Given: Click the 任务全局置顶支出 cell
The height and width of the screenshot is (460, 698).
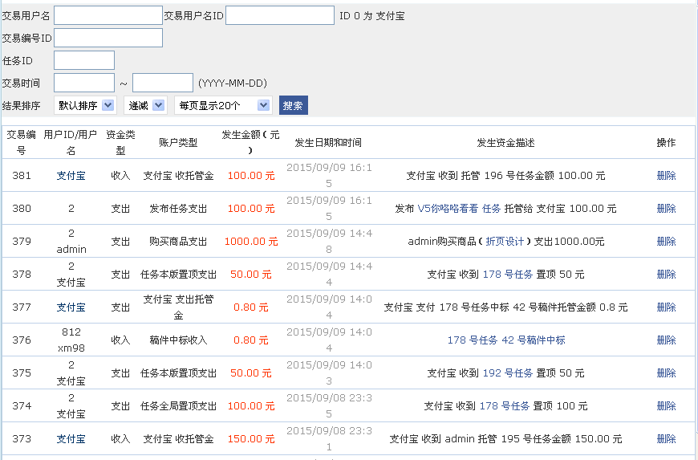Looking at the screenshot, I should point(178,406).
